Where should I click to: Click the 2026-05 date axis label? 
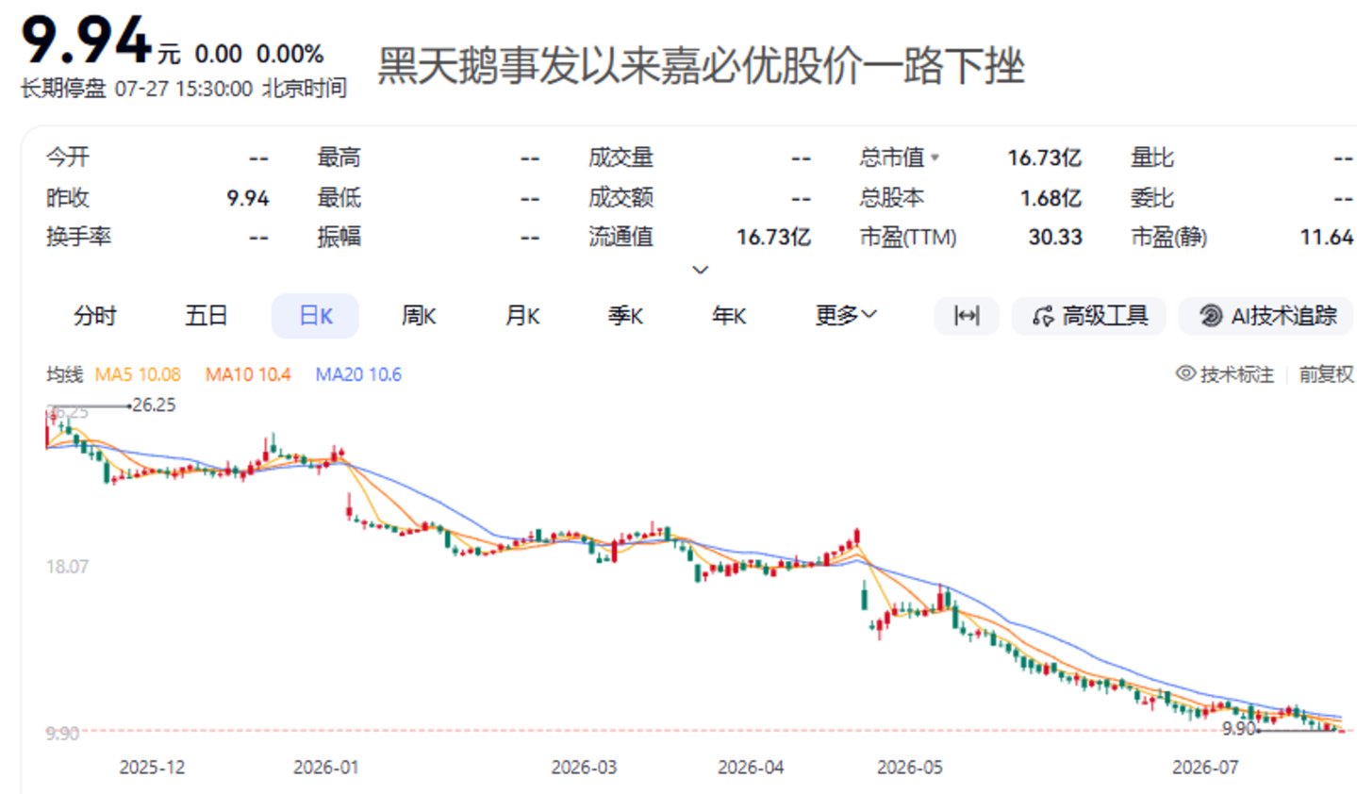[x=909, y=767]
